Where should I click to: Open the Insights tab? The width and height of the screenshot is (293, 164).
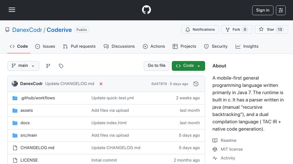point(247,46)
